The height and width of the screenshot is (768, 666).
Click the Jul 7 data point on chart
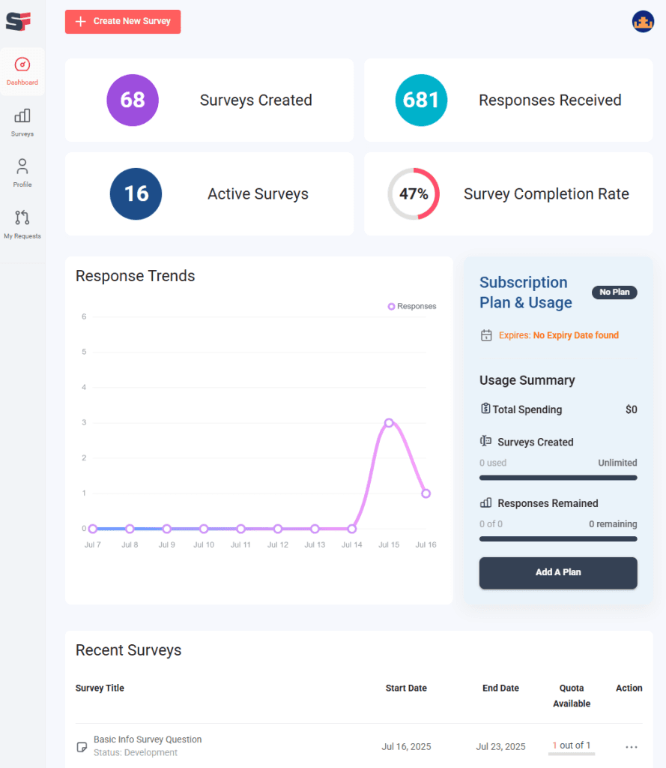point(93,529)
